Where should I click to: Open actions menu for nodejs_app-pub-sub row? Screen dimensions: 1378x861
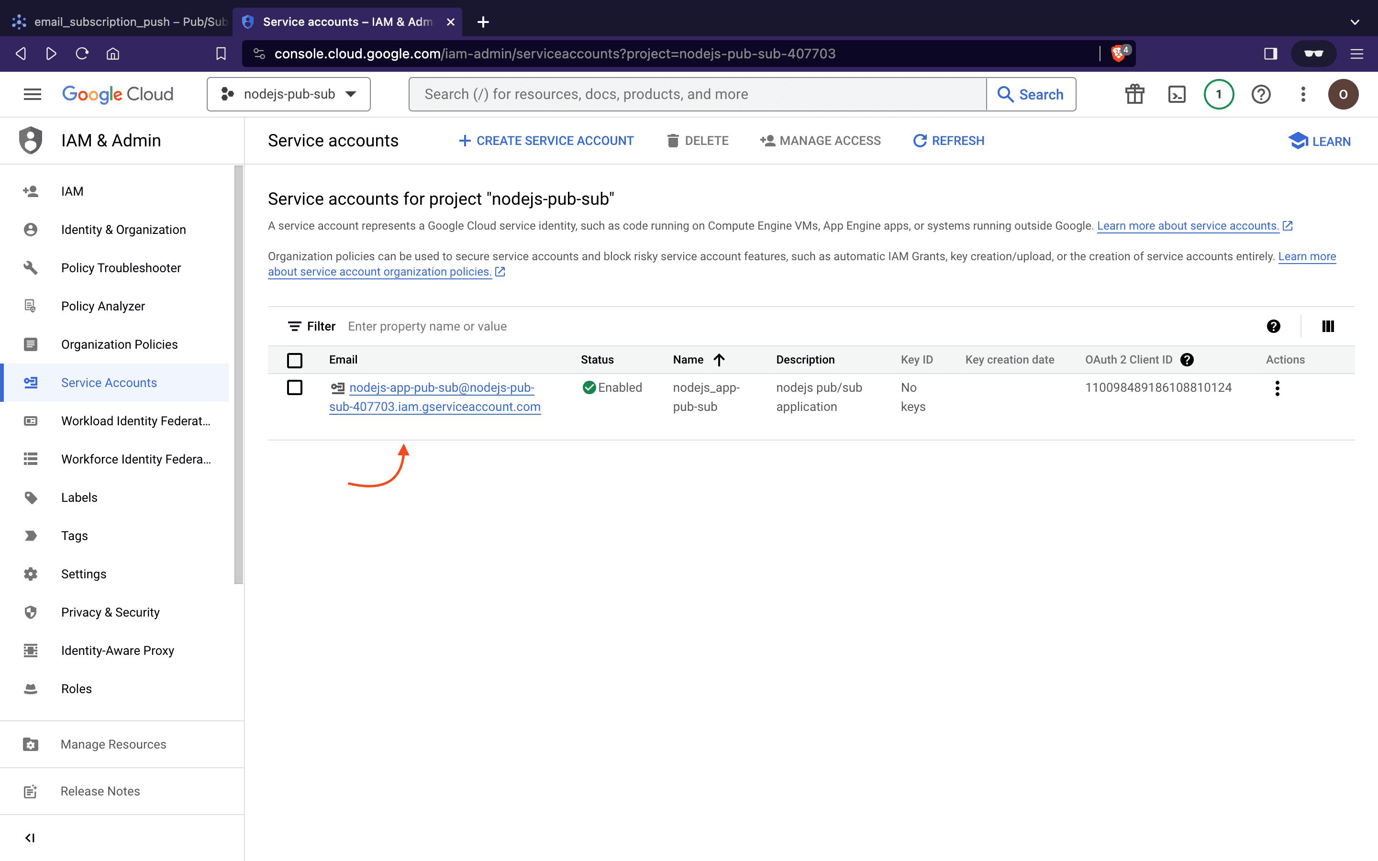pyautogui.click(x=1277, y=388)
